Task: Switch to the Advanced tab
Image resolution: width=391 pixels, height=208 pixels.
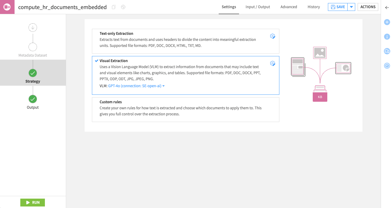Action: (288, 7)
